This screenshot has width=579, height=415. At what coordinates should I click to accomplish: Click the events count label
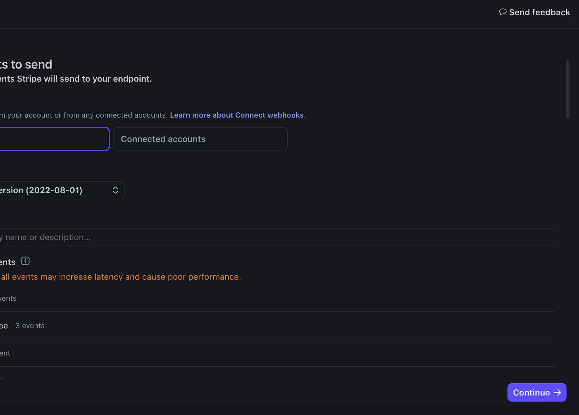pos(30,325)
